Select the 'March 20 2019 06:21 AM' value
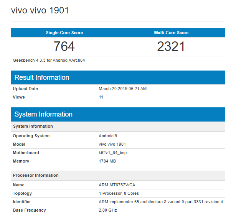The width and height of the screenshot is (231, 217). pyautogui.click(x=122, y=89)
